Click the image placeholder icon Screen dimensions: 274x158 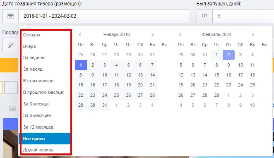click(12, 108)
